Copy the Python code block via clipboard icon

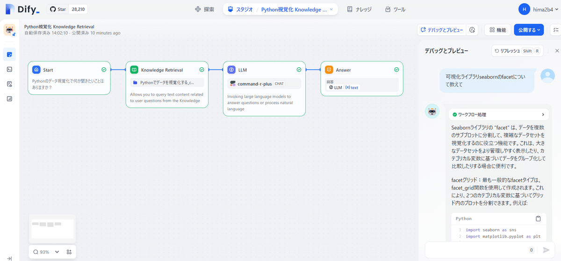tap(538, 219)
